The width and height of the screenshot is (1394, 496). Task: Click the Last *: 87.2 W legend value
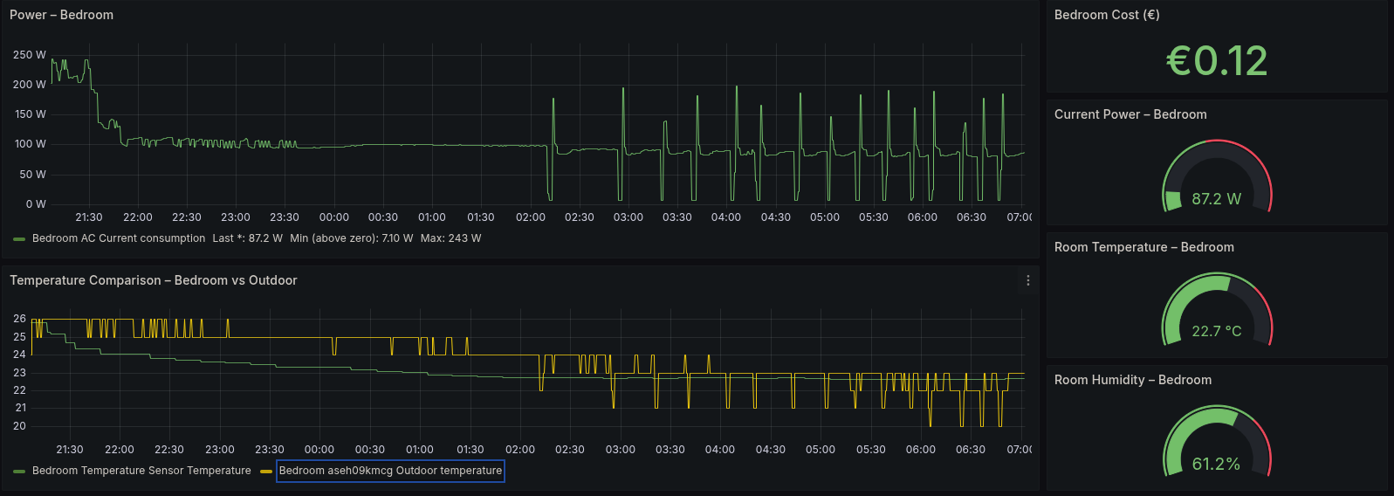[248, 238]
